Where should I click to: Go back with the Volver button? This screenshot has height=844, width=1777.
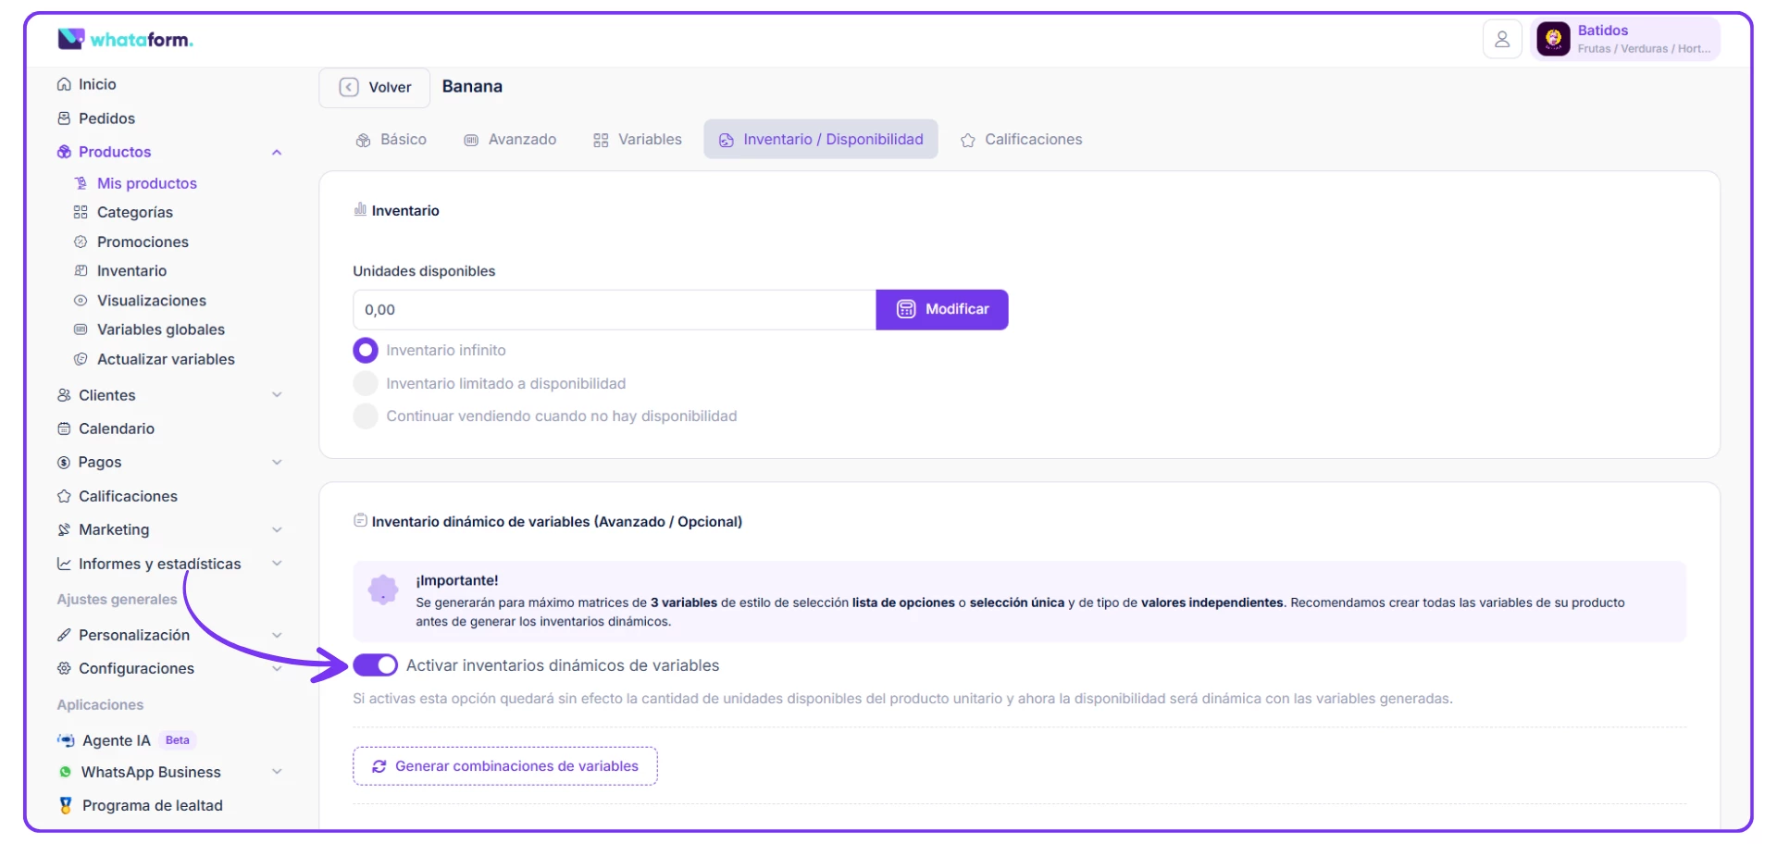point(375,87)
